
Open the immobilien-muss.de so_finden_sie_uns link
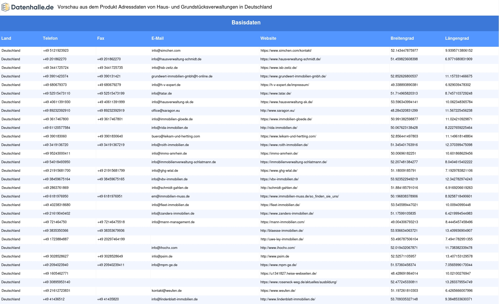pyautogui.click(x=300, y=196)
